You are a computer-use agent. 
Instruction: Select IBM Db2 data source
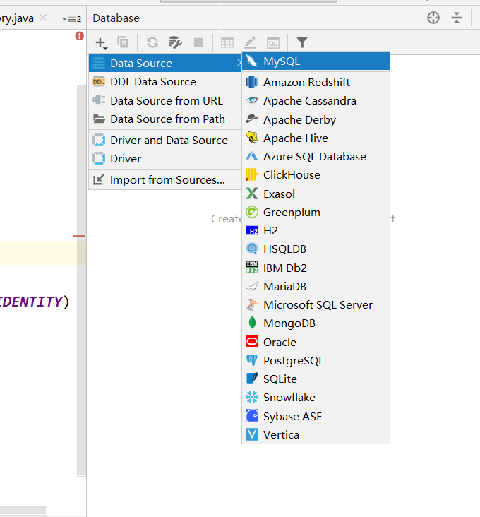click(316, 268)
